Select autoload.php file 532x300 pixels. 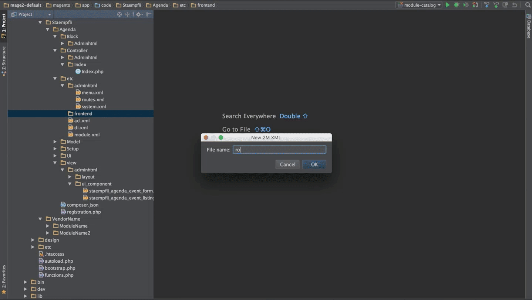click(x=56, y=261)
